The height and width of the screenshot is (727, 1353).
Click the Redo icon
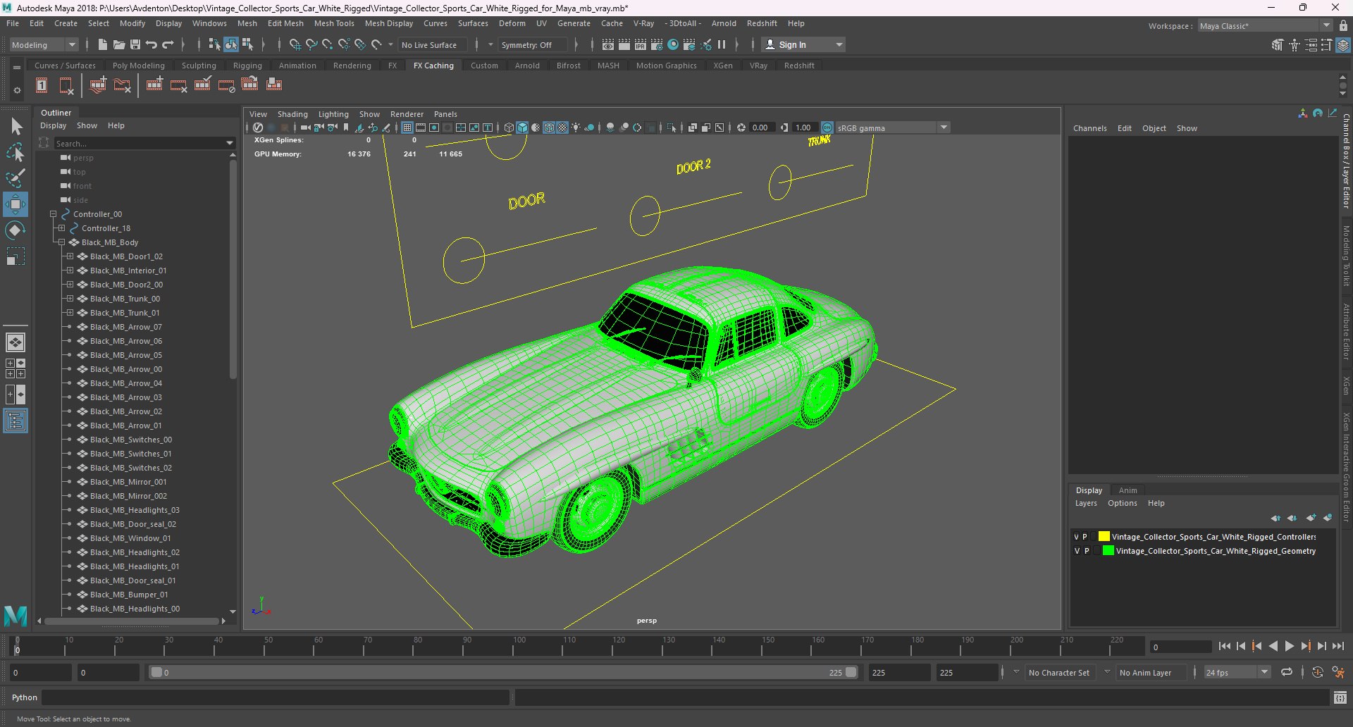tap(168, 44)
